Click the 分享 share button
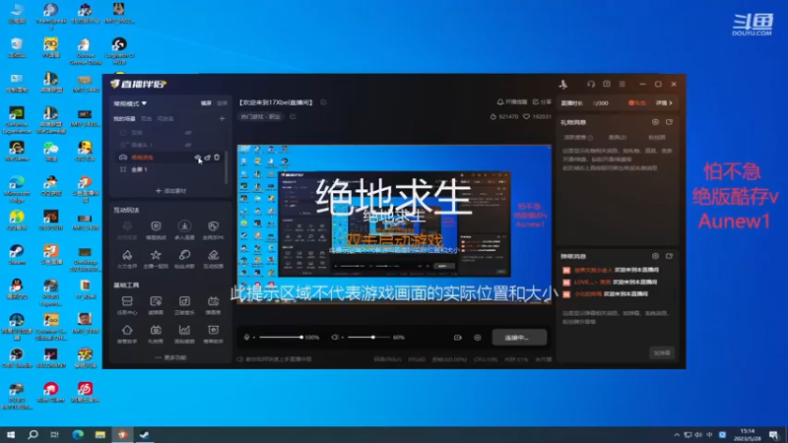 pyautogui.click(x=542, y=102)
